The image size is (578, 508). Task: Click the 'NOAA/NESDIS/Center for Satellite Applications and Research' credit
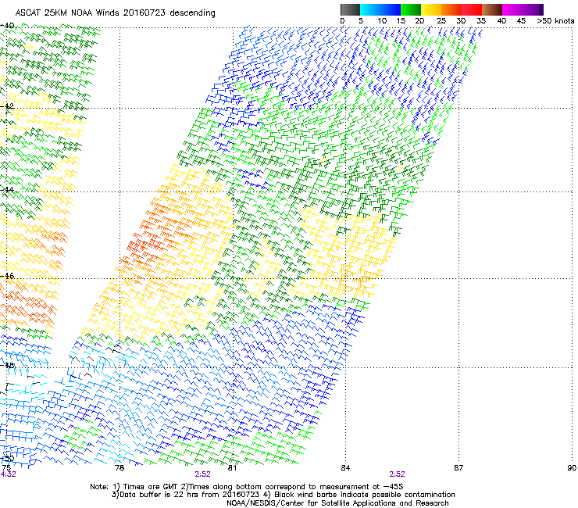coord(337,503)
